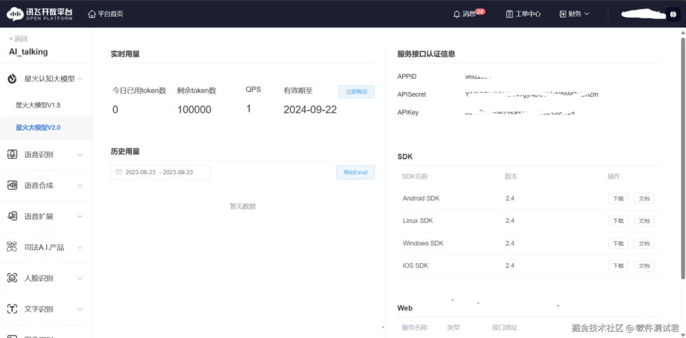The height and width of the screenshot is (338, 686).
Task: Click the expiry date 2024-09-22
Action: click(x=310, y=110)
